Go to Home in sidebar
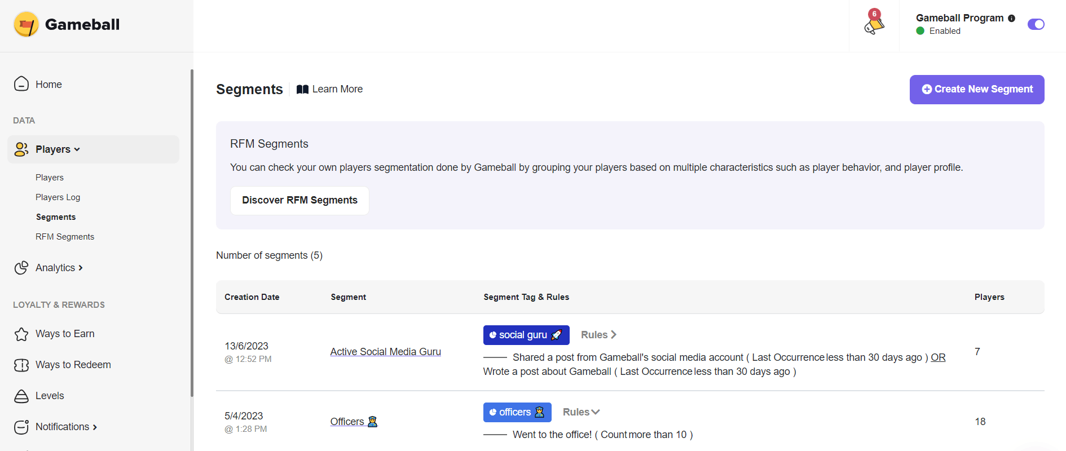Viewport: 1066px width, 451px height. click(x=49, y=85)
